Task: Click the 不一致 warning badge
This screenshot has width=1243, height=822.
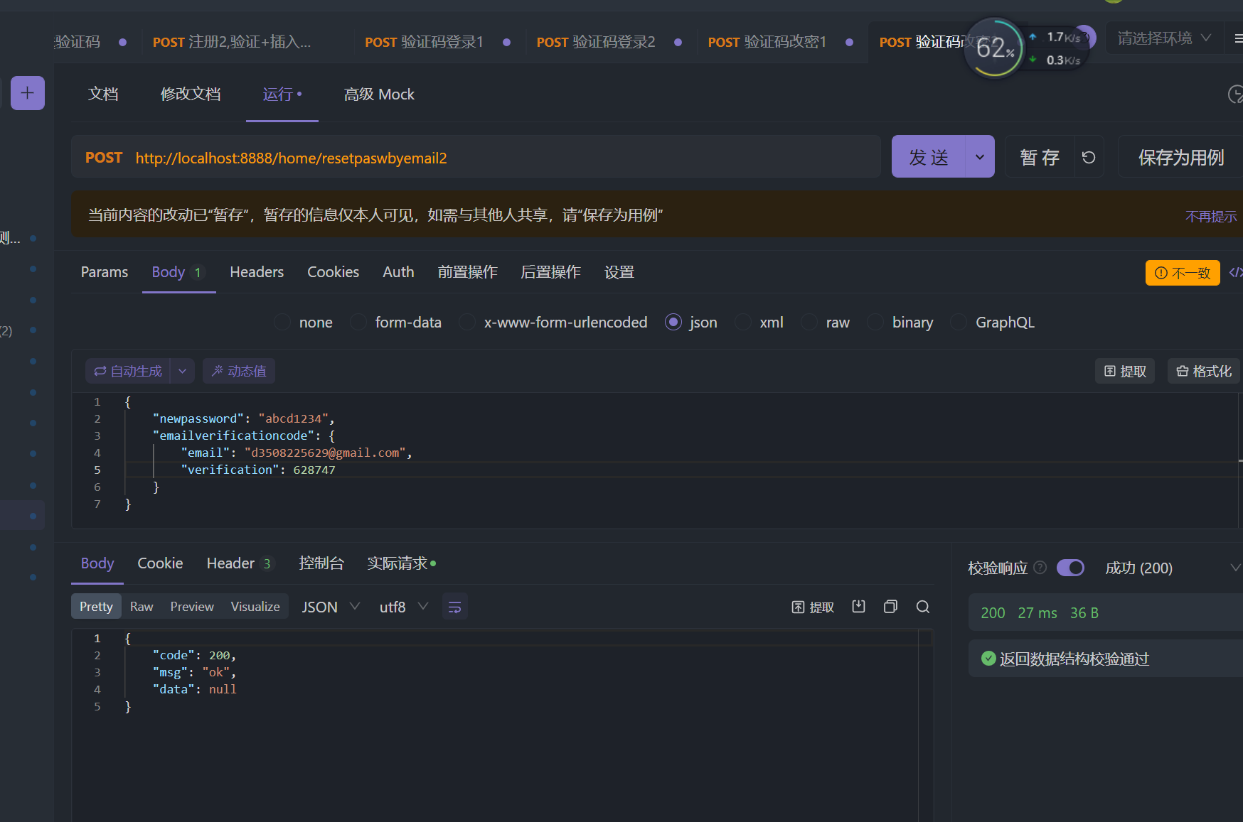Action: pos(1183,273)
